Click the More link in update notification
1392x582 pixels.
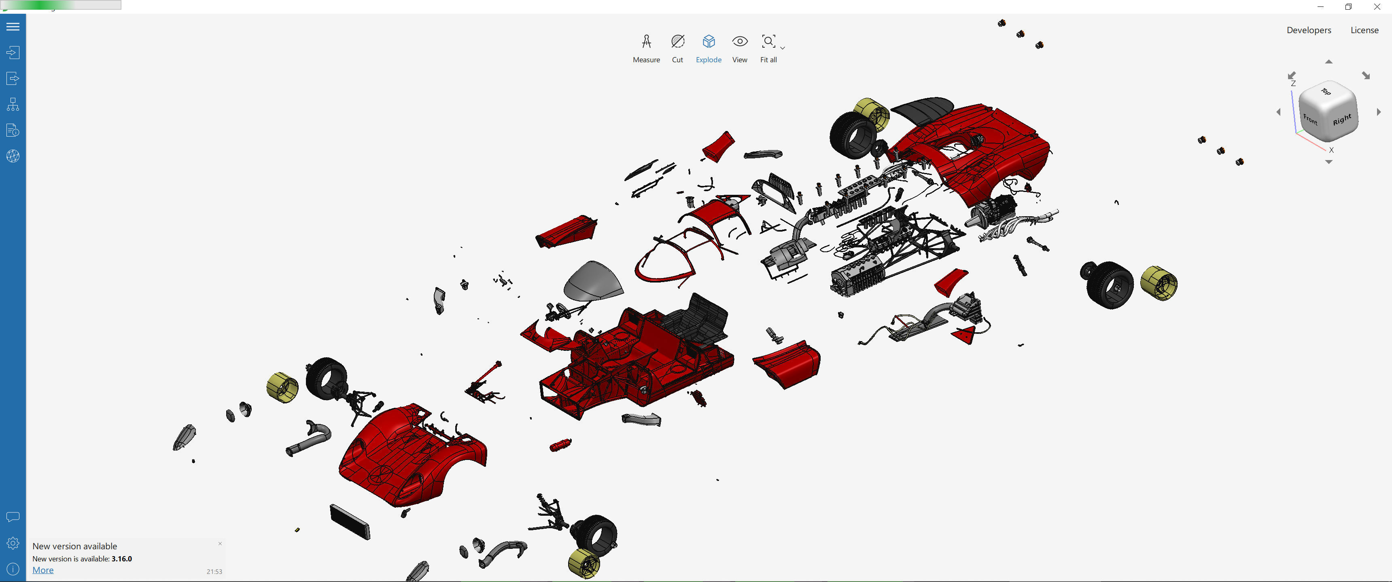42,570
